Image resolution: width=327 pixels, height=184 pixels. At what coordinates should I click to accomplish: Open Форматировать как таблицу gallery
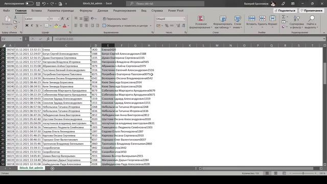click(223, 22)
